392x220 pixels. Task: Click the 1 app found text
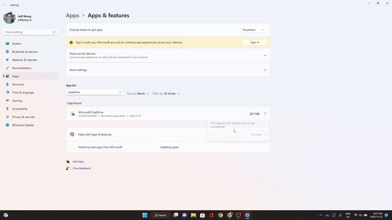[74, 103]
